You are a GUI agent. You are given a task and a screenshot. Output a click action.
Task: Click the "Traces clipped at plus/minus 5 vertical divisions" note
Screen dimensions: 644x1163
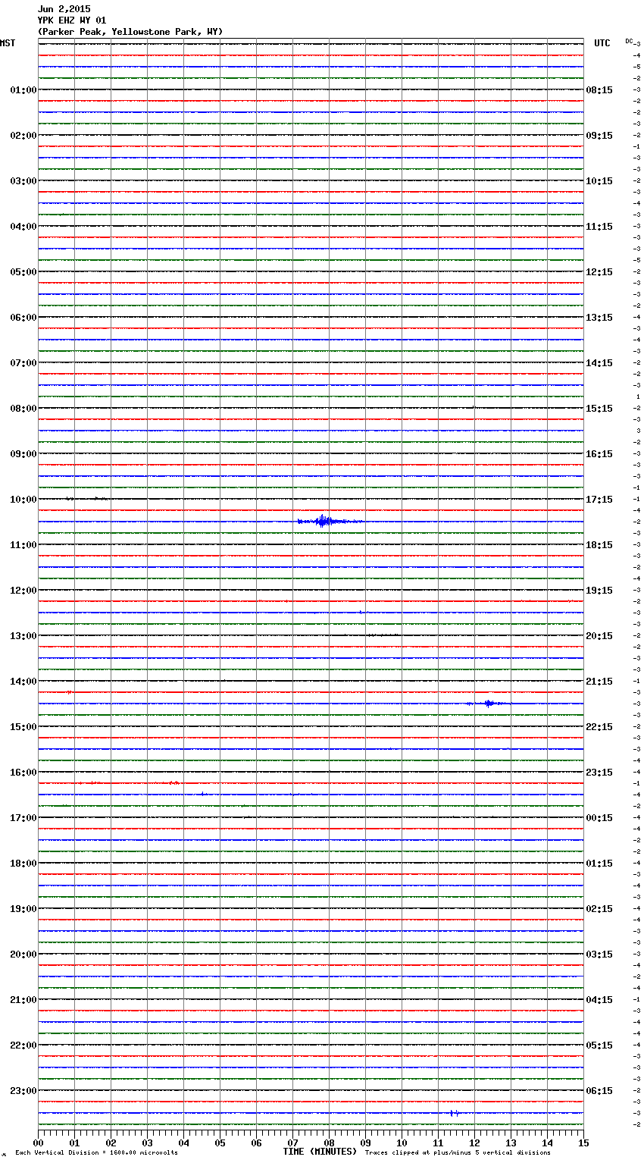458,1153
